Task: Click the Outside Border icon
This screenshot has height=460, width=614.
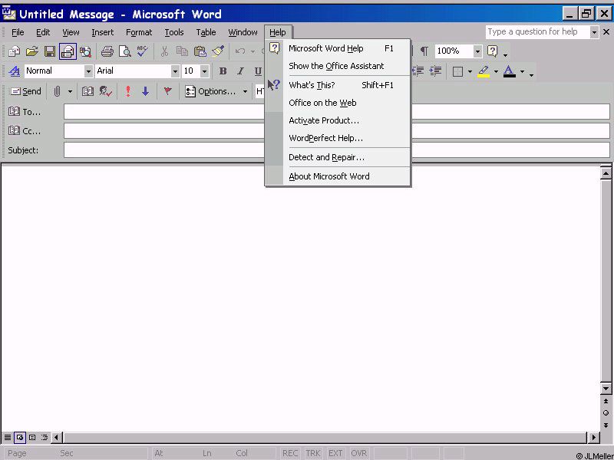Action: pyautogui.click(x=457, y=71)
